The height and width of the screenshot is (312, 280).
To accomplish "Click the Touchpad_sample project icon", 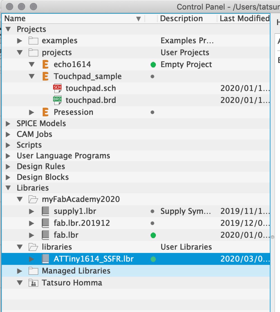I will pos(45,76).
